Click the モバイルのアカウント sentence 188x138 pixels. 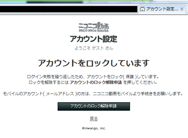tap(93, 94)
